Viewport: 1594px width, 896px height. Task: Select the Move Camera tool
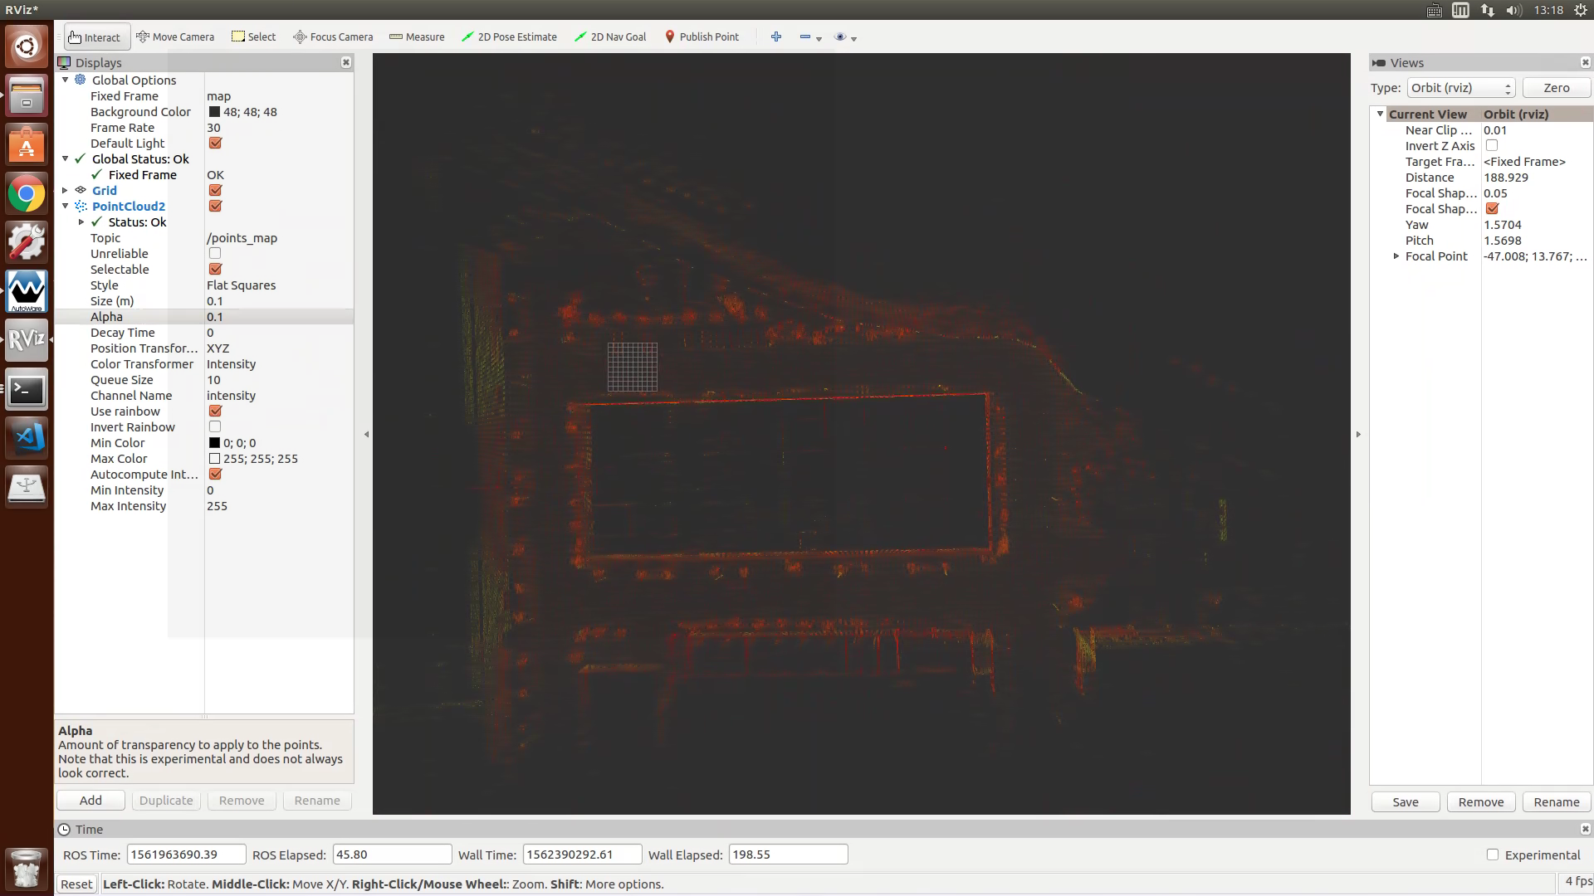[x=175, y=37]
